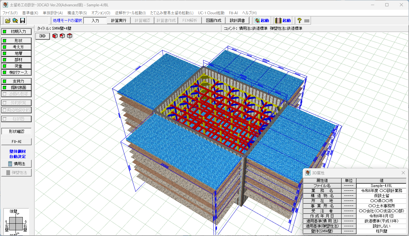
Task: Close the 3D属性 panel
Action: (x=403, y=173)
